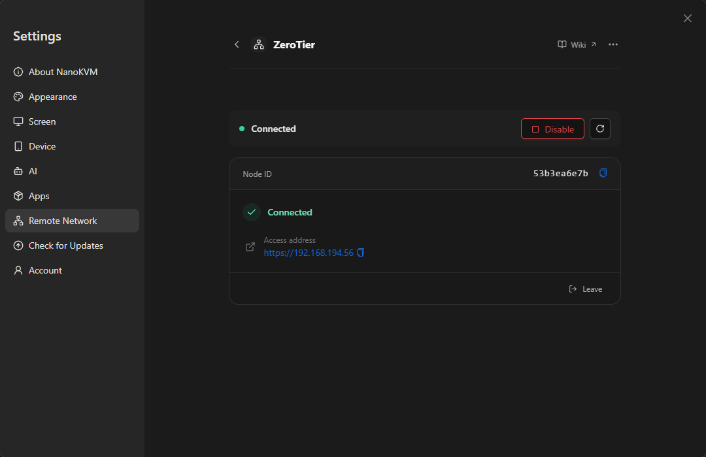
Task: Refresh the ZeroTier connection status
Action: [x=600, y=129]
